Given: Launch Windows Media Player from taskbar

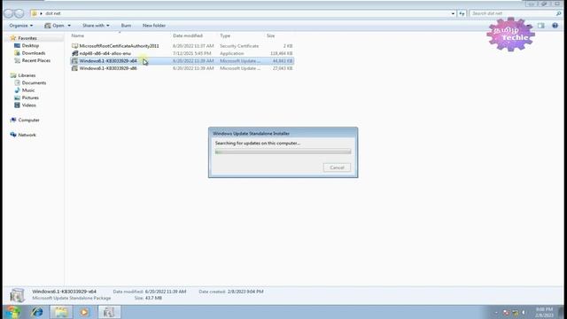Looking at the screenshot, I should [85, 312].
